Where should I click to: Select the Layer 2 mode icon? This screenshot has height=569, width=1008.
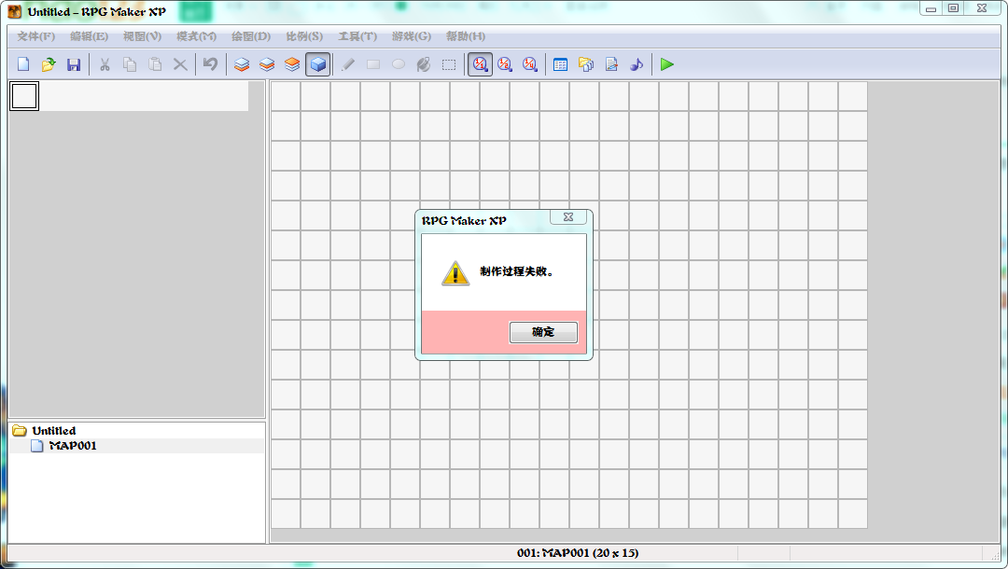pyautogui.click(x=267, y=64)
